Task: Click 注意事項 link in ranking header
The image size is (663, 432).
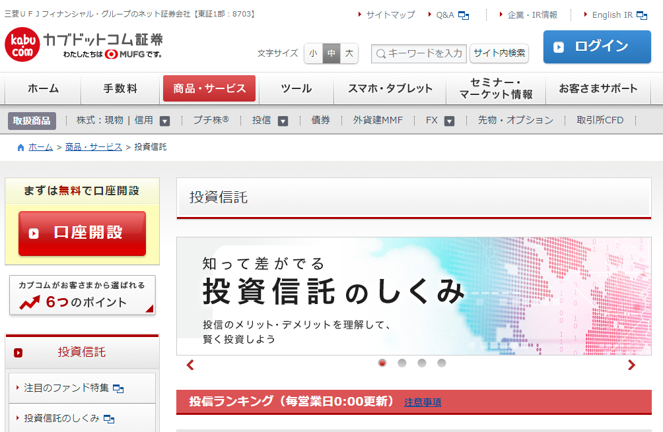Action: [423, 402]
